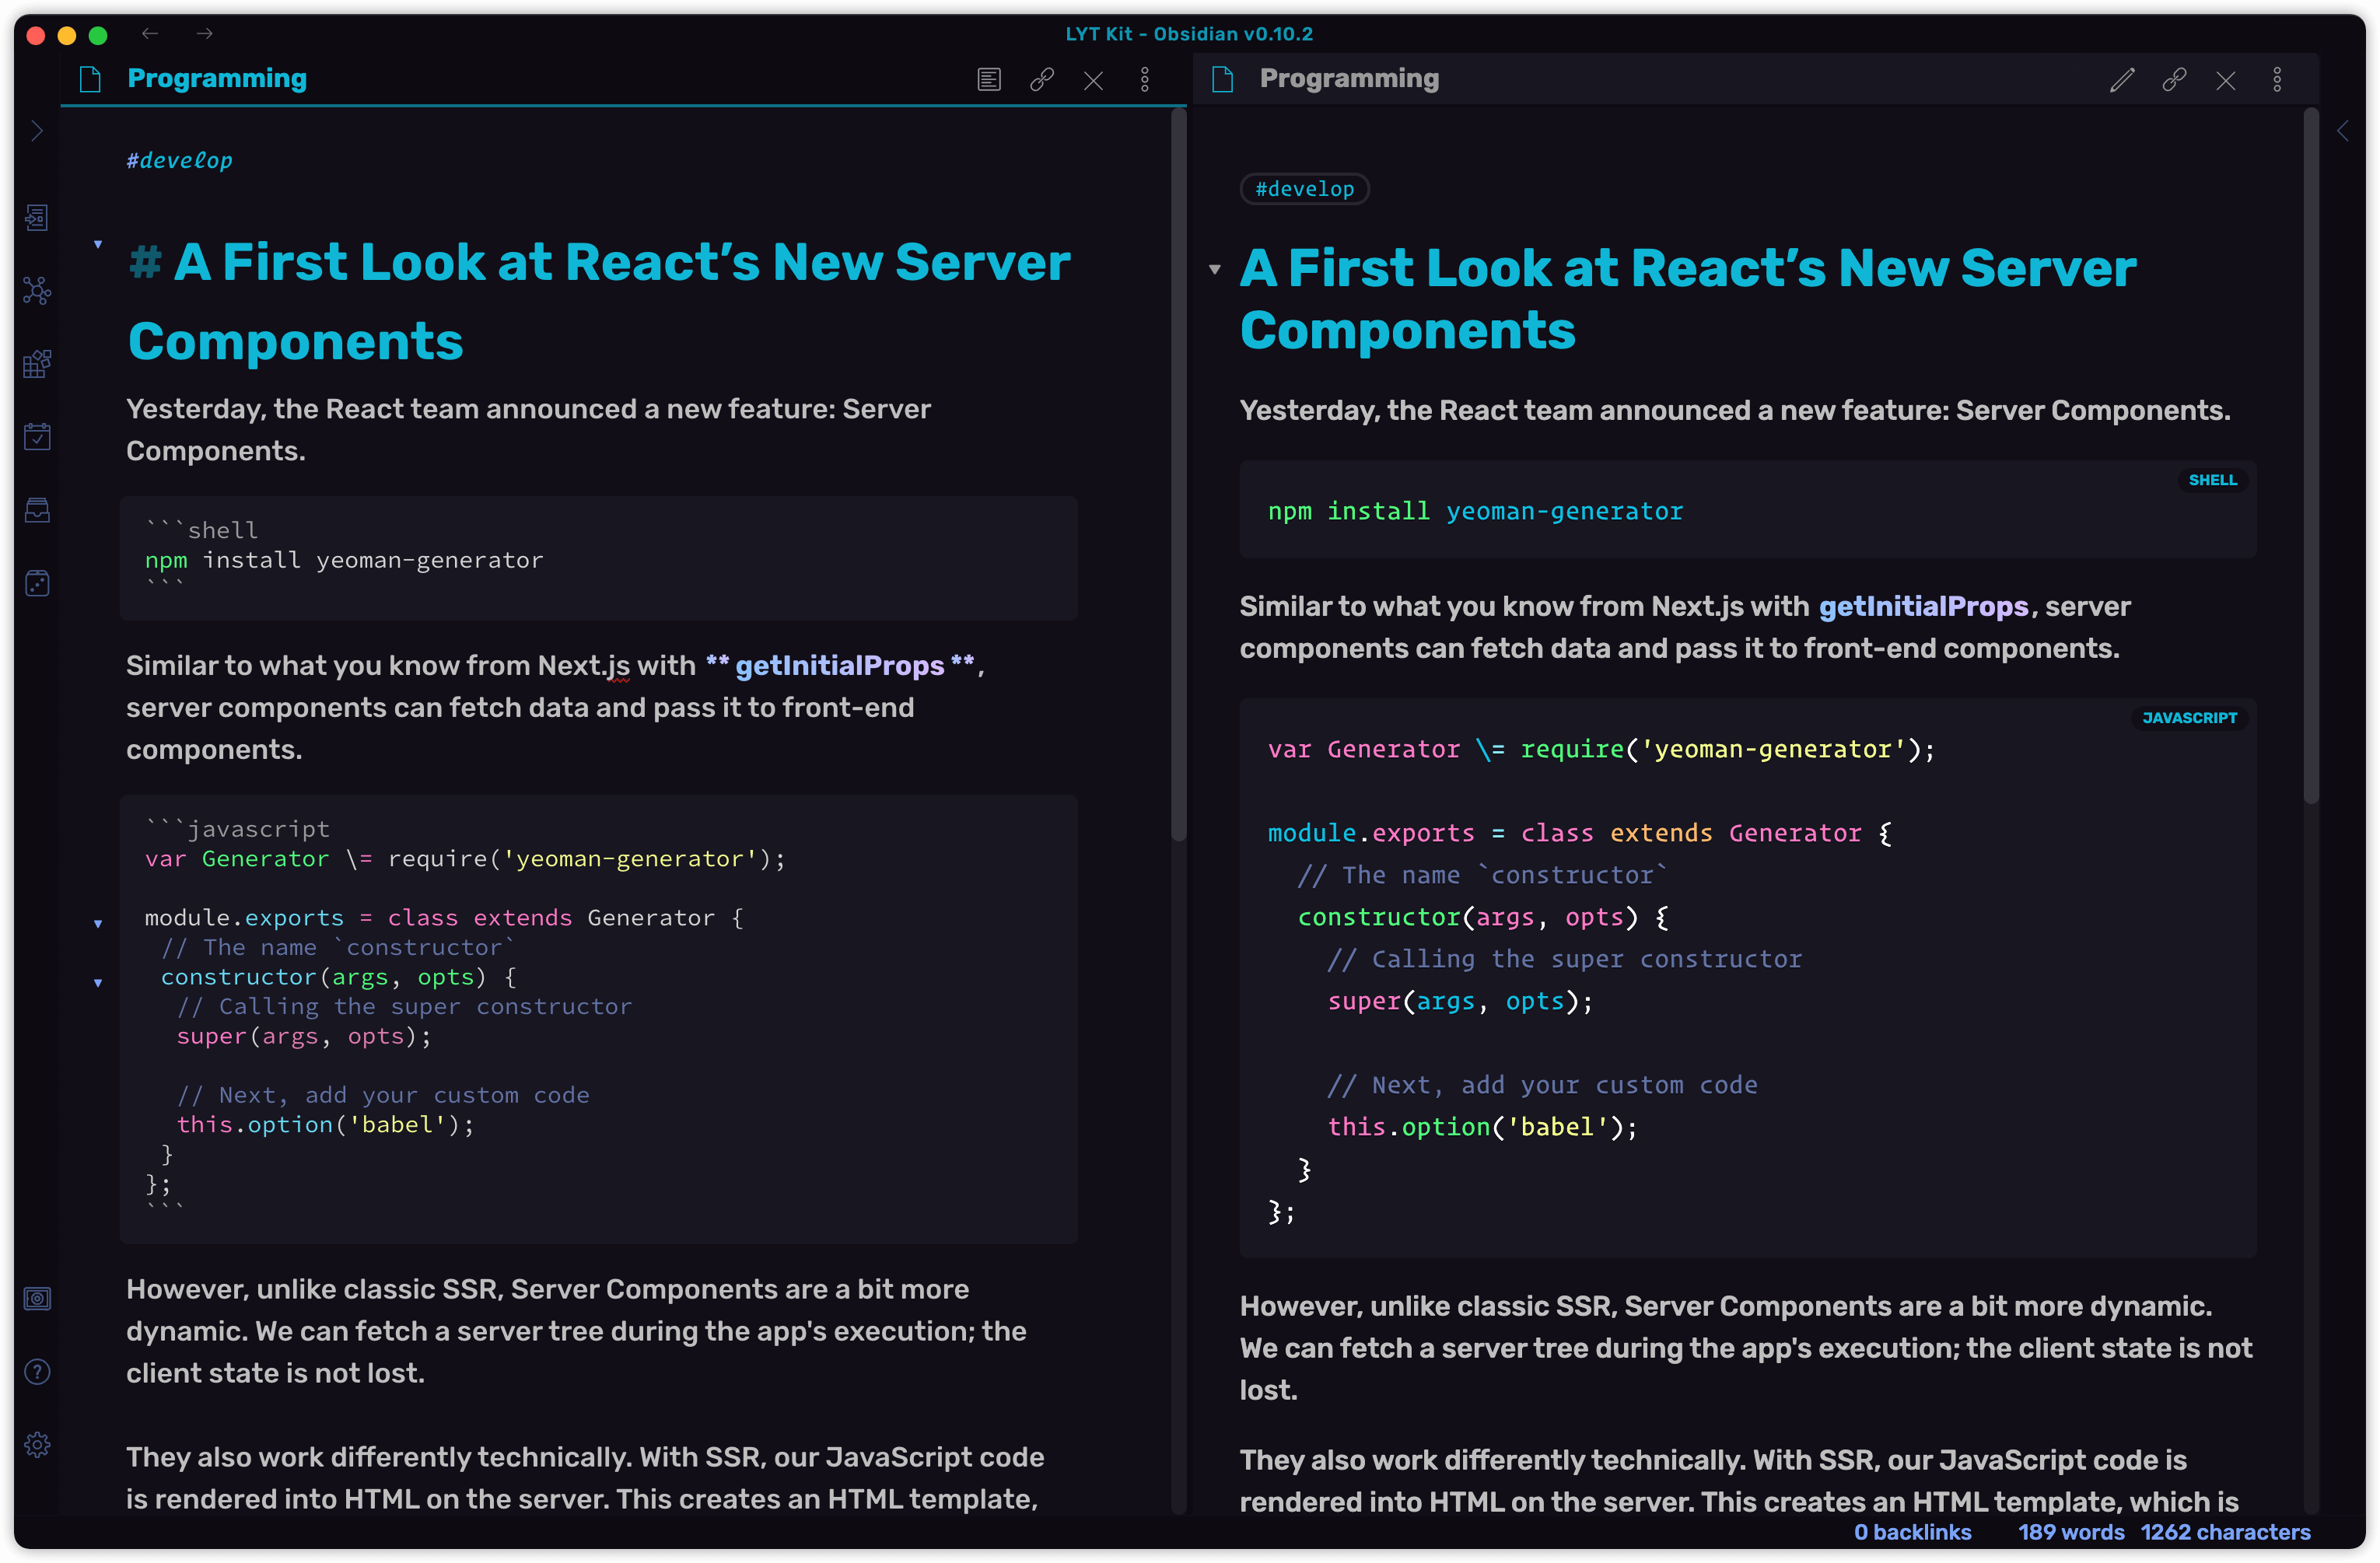
Task: Select the right Programming pane title
Action: pyautogui.click(x=1349, y=79)
